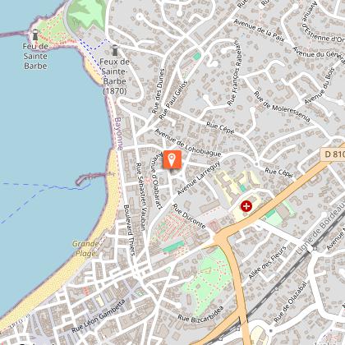
Task: Click the orange location pin marker
Action: pos(172,159)
